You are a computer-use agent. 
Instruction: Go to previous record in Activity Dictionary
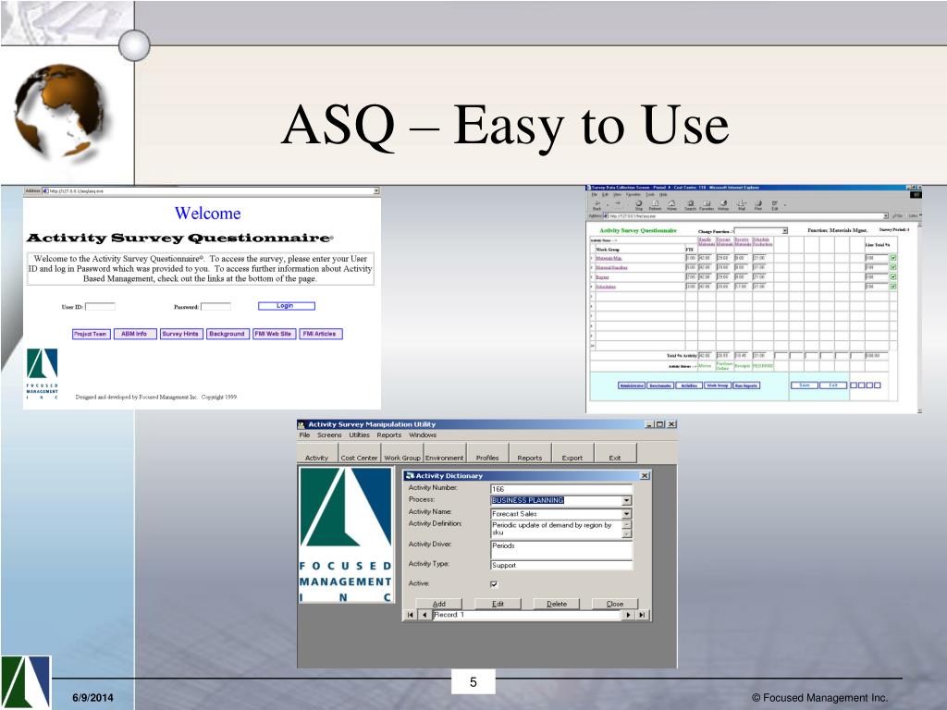tap(424, 615)
